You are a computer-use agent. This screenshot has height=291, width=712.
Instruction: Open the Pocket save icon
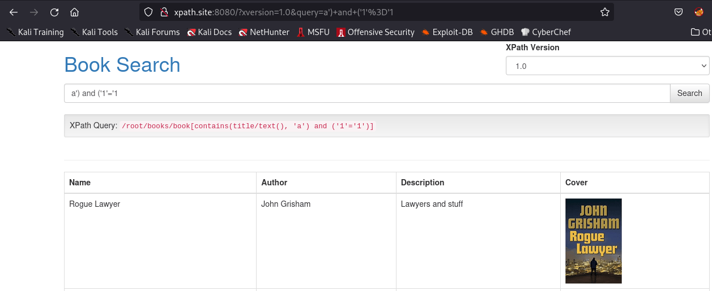coord(679,12)
